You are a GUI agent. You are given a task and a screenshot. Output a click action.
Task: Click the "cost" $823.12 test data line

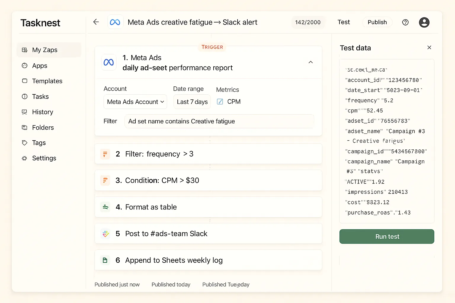tap(367, 202)
